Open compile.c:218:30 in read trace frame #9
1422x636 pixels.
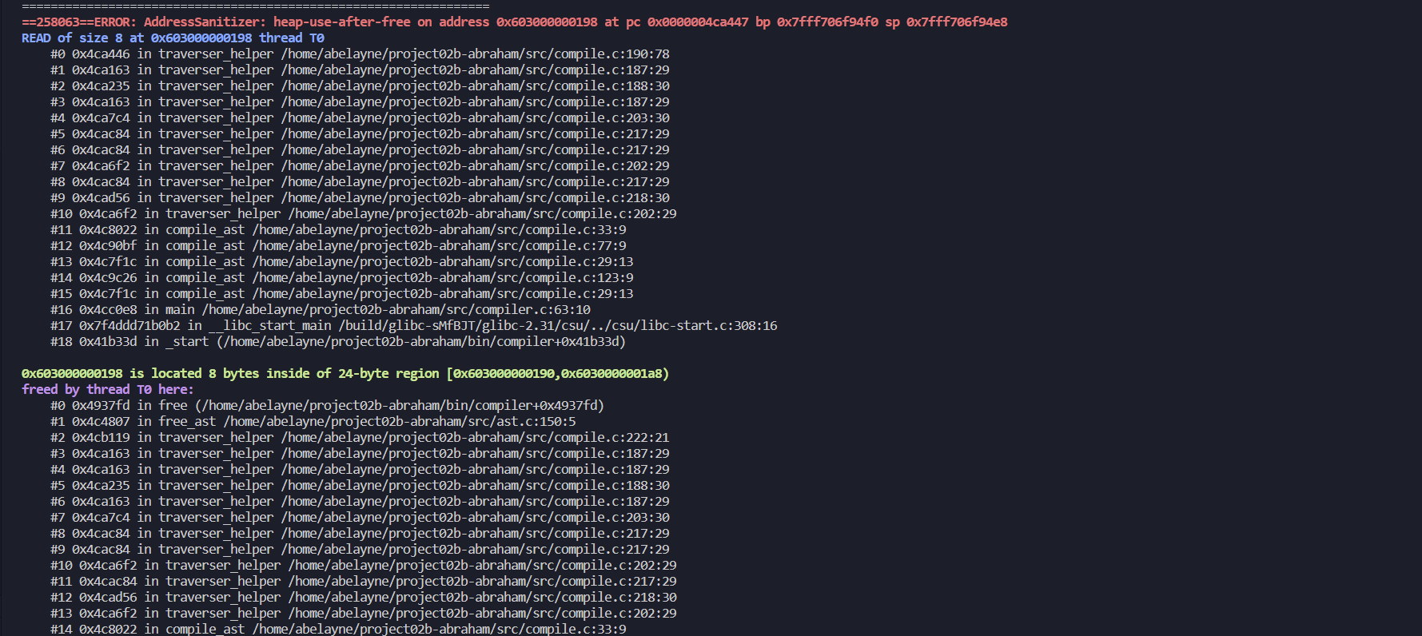tap(475, 198)
